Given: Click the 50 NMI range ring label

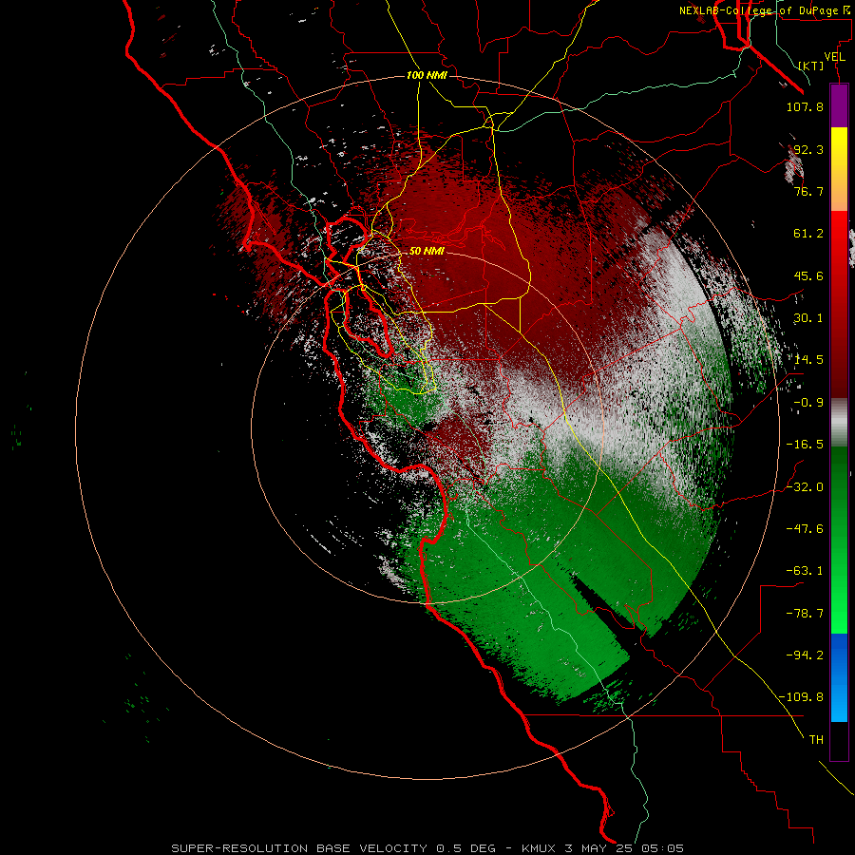Looking at the screenshot, I should coord(427,251).
